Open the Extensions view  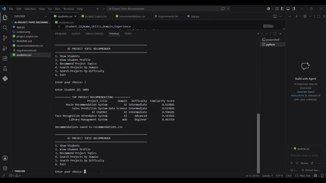tap(5, 58)
